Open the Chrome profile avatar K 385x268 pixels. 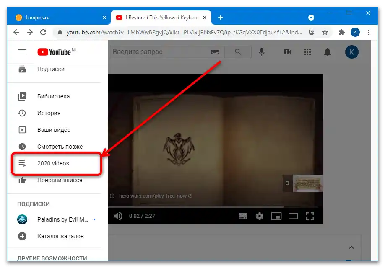point(355,32)
